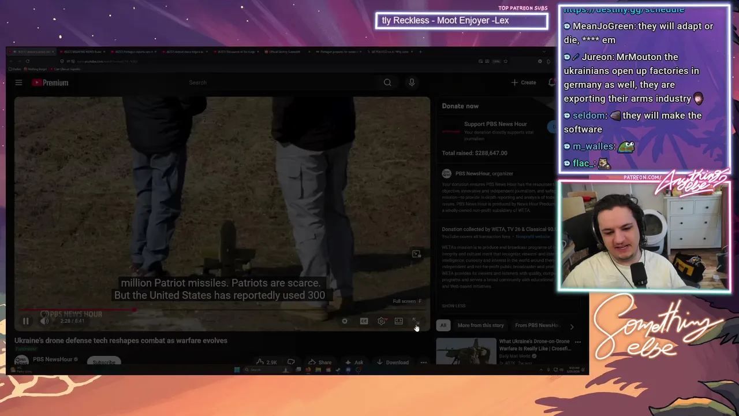Select From PBS NewsHour chip
This screenshot has width=739, height=416.
pyautogui.click(x=536, y=325)
